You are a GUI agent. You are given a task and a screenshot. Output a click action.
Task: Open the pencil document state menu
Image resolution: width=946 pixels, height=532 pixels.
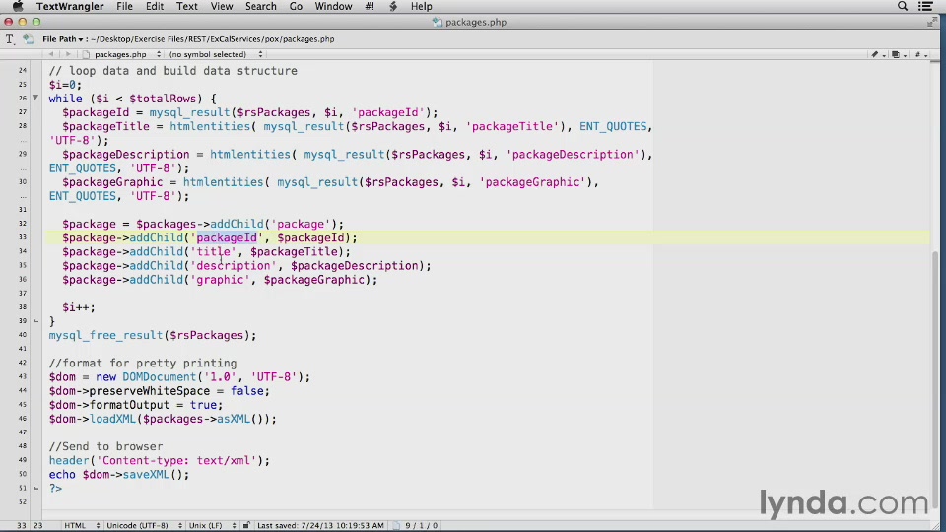click(877, 54)
